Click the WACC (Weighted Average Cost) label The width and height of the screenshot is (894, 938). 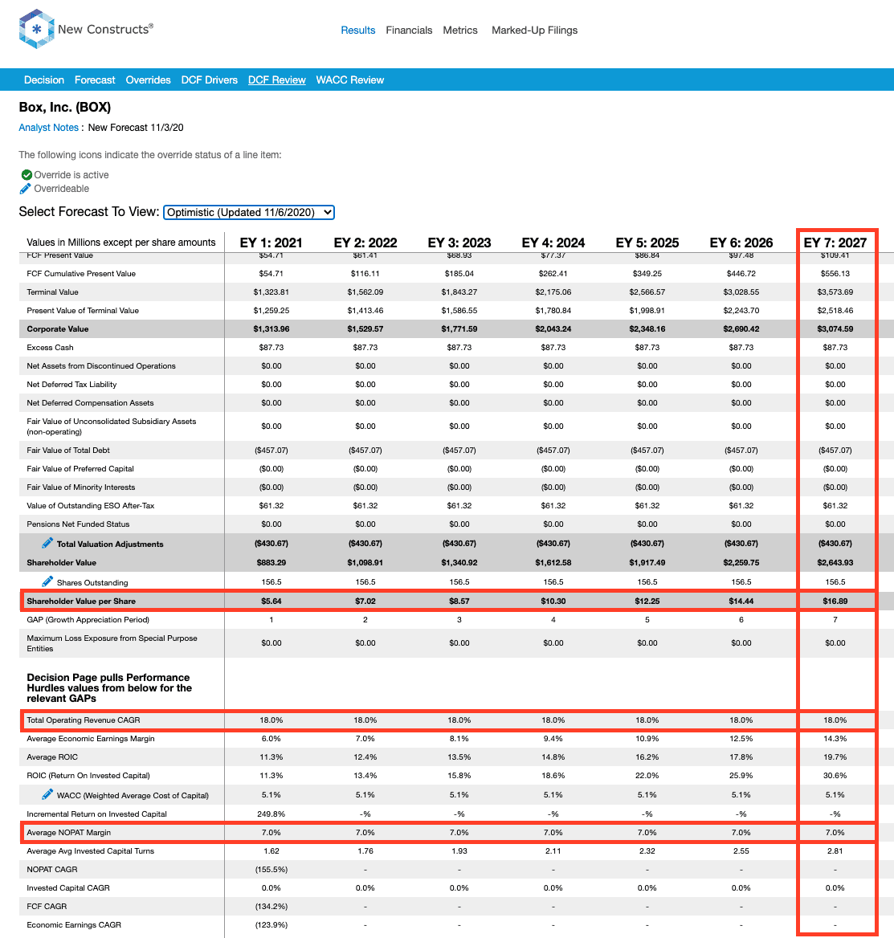(x=133, y=795)
